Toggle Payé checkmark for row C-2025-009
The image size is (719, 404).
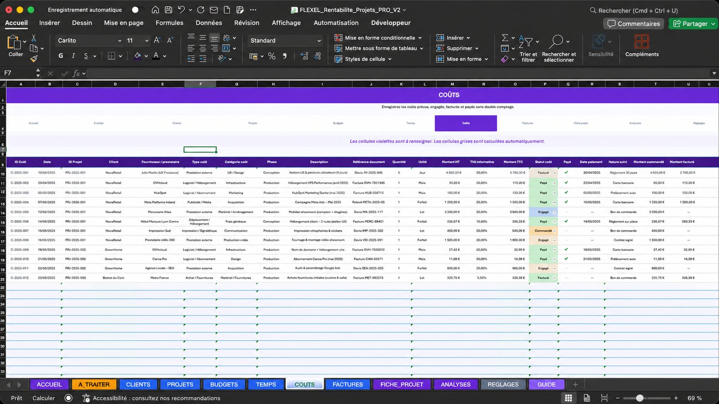coord(566,250)
